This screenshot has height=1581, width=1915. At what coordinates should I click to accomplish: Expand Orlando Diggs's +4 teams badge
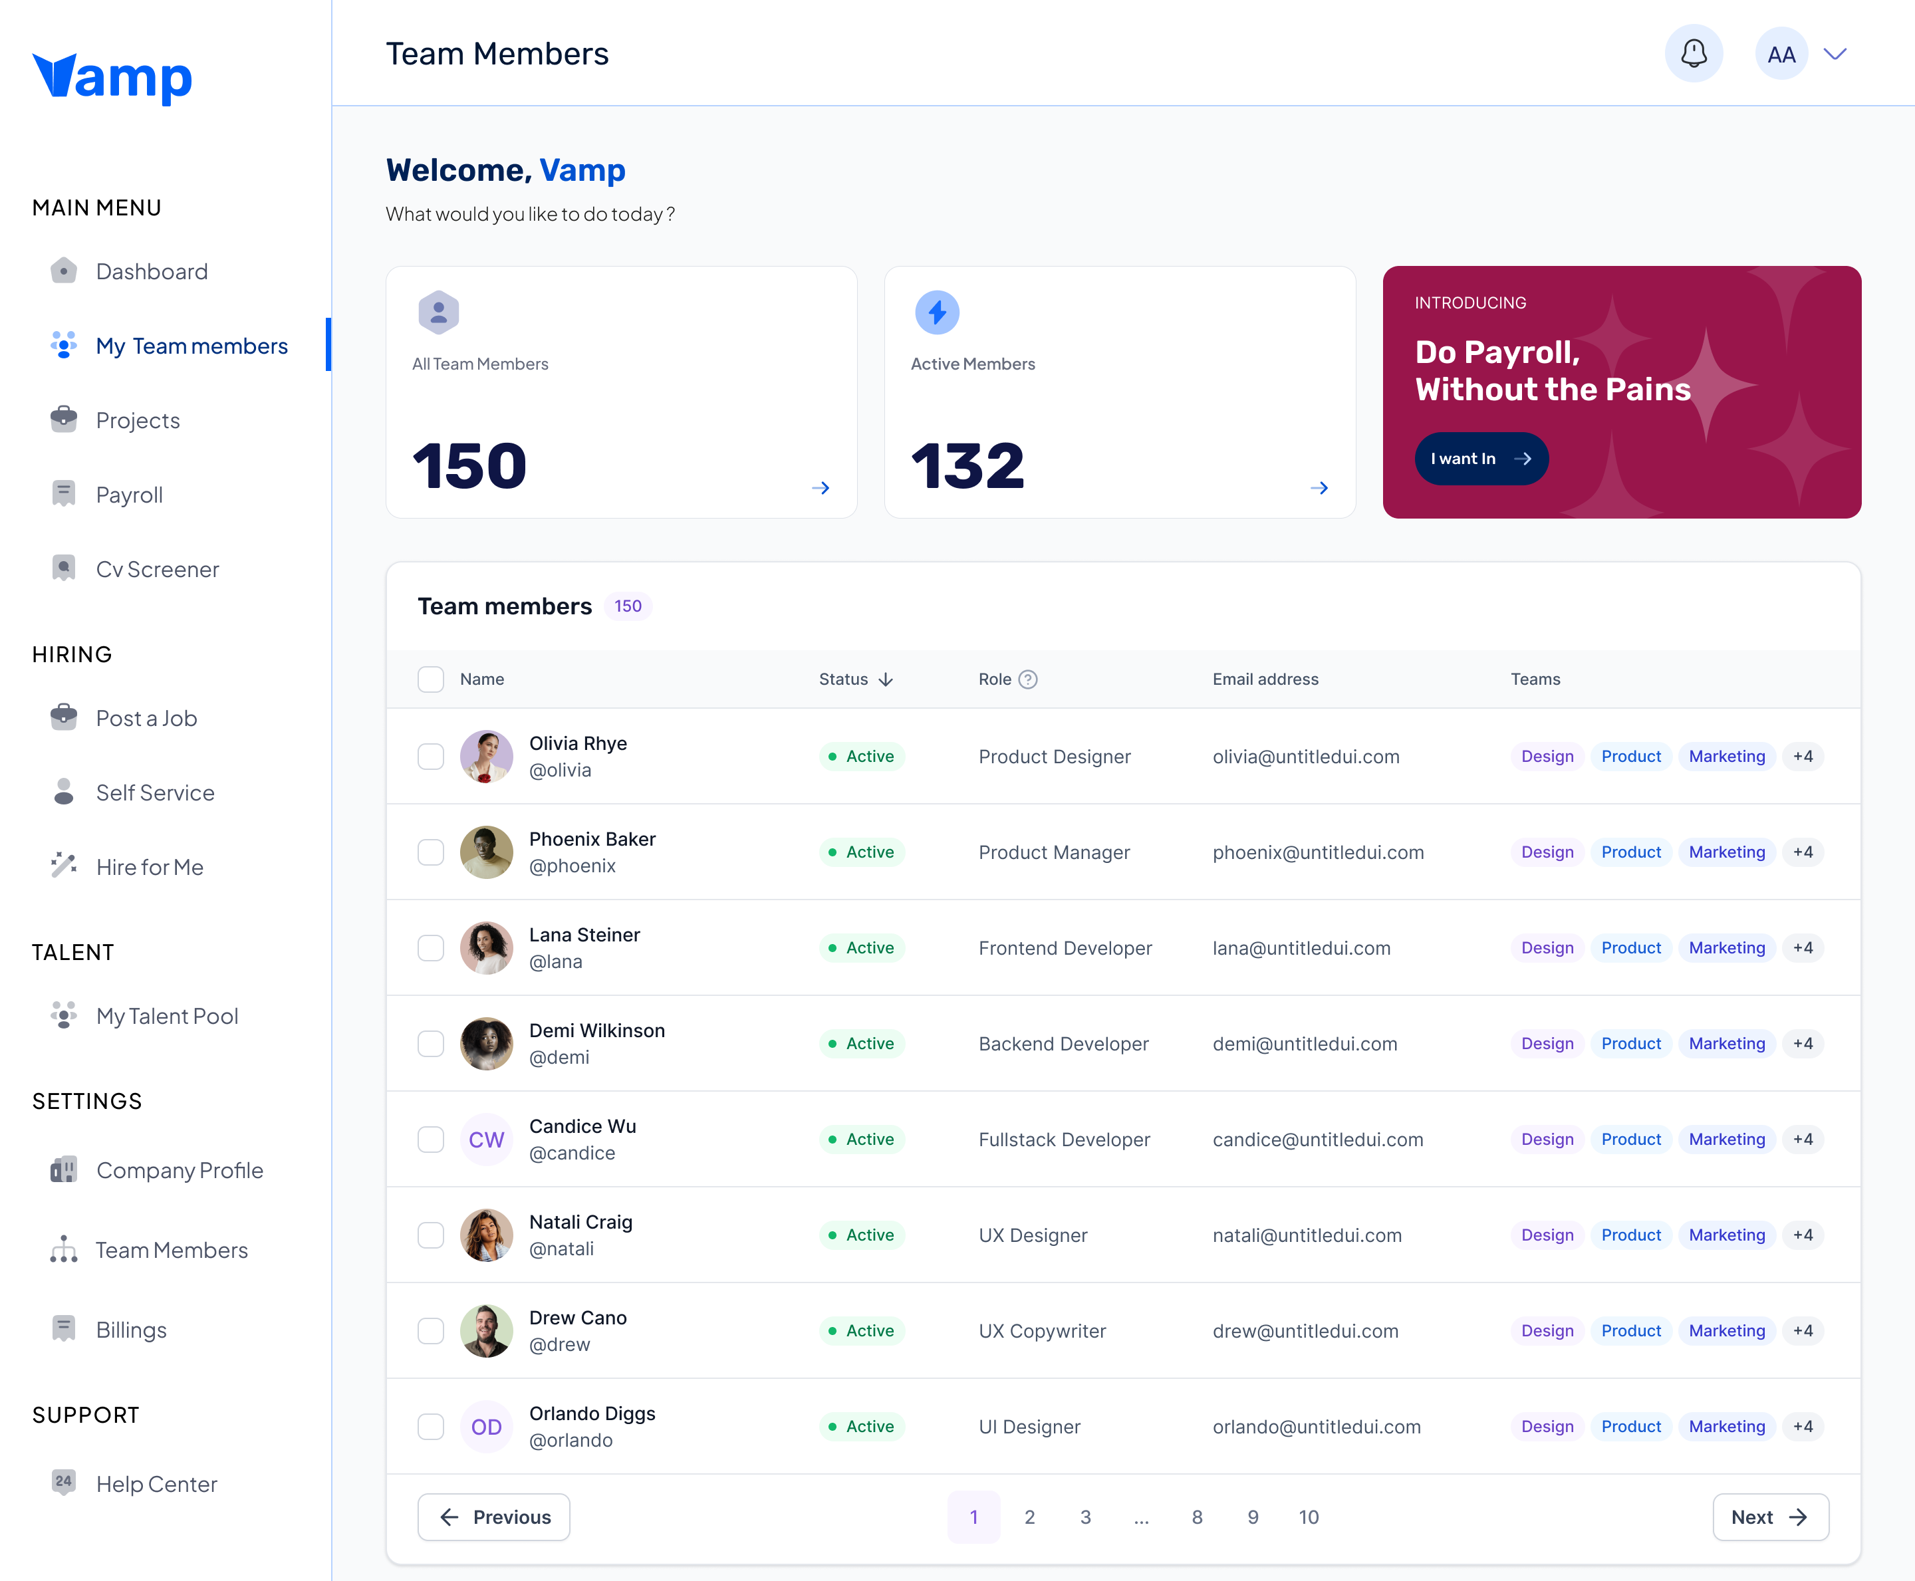point(1803,1426)
